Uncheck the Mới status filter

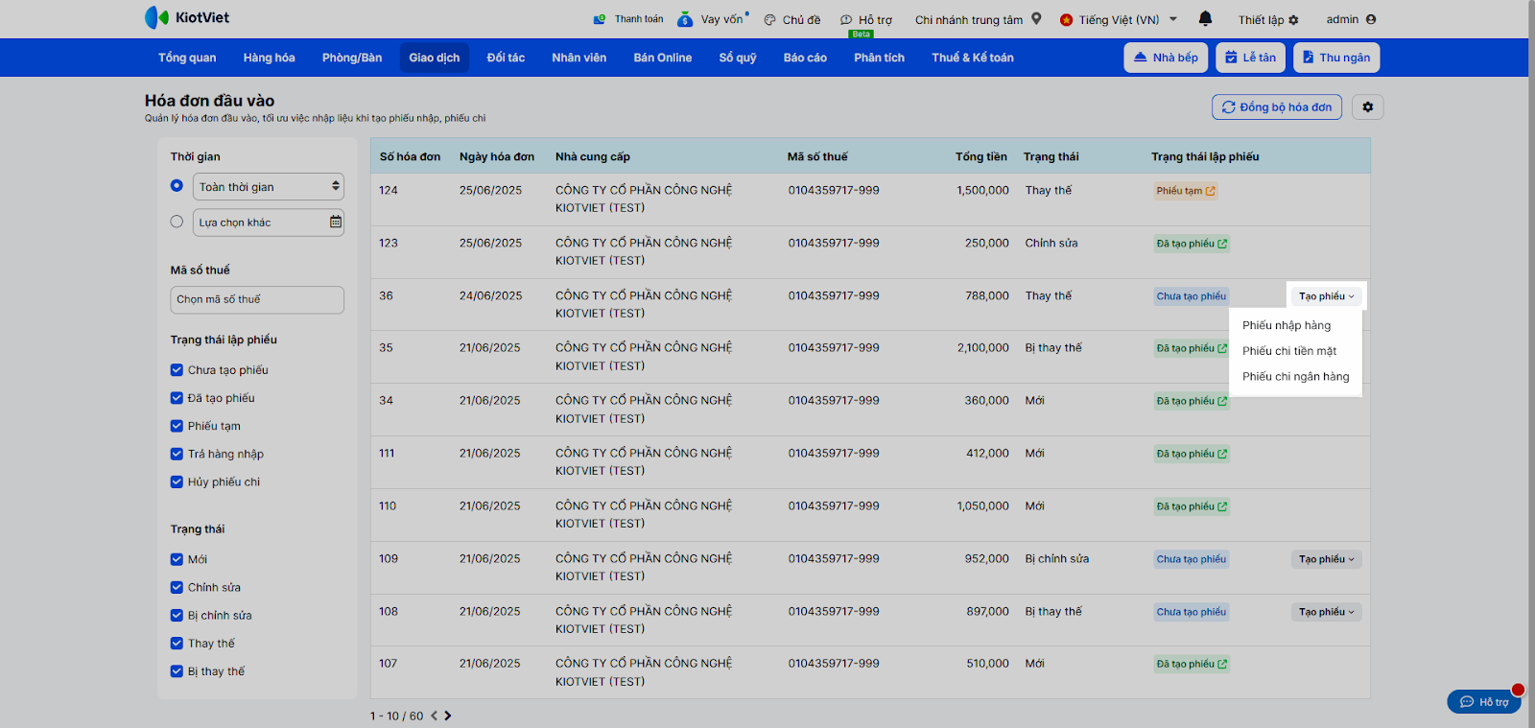click(x=177, y=559)
